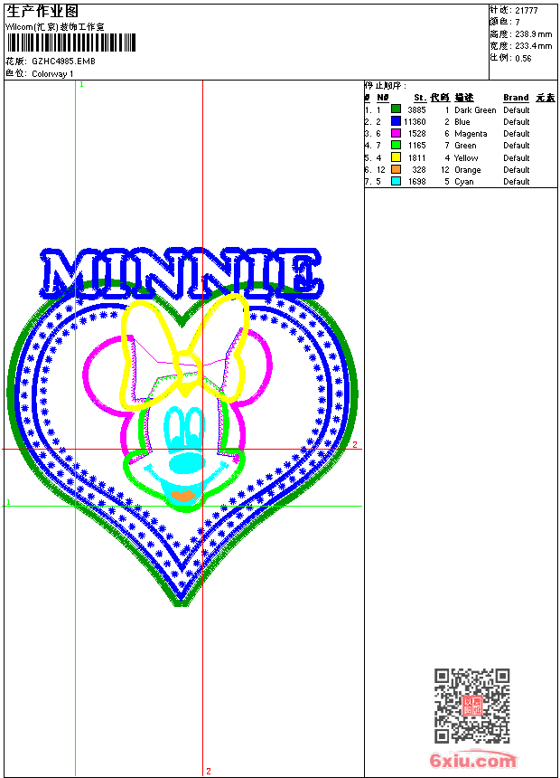Pick the Magenta color swatch

(396, 133)
